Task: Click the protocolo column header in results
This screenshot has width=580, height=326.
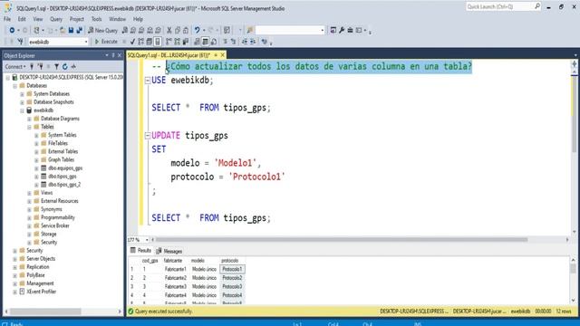Action: point(230,261)
